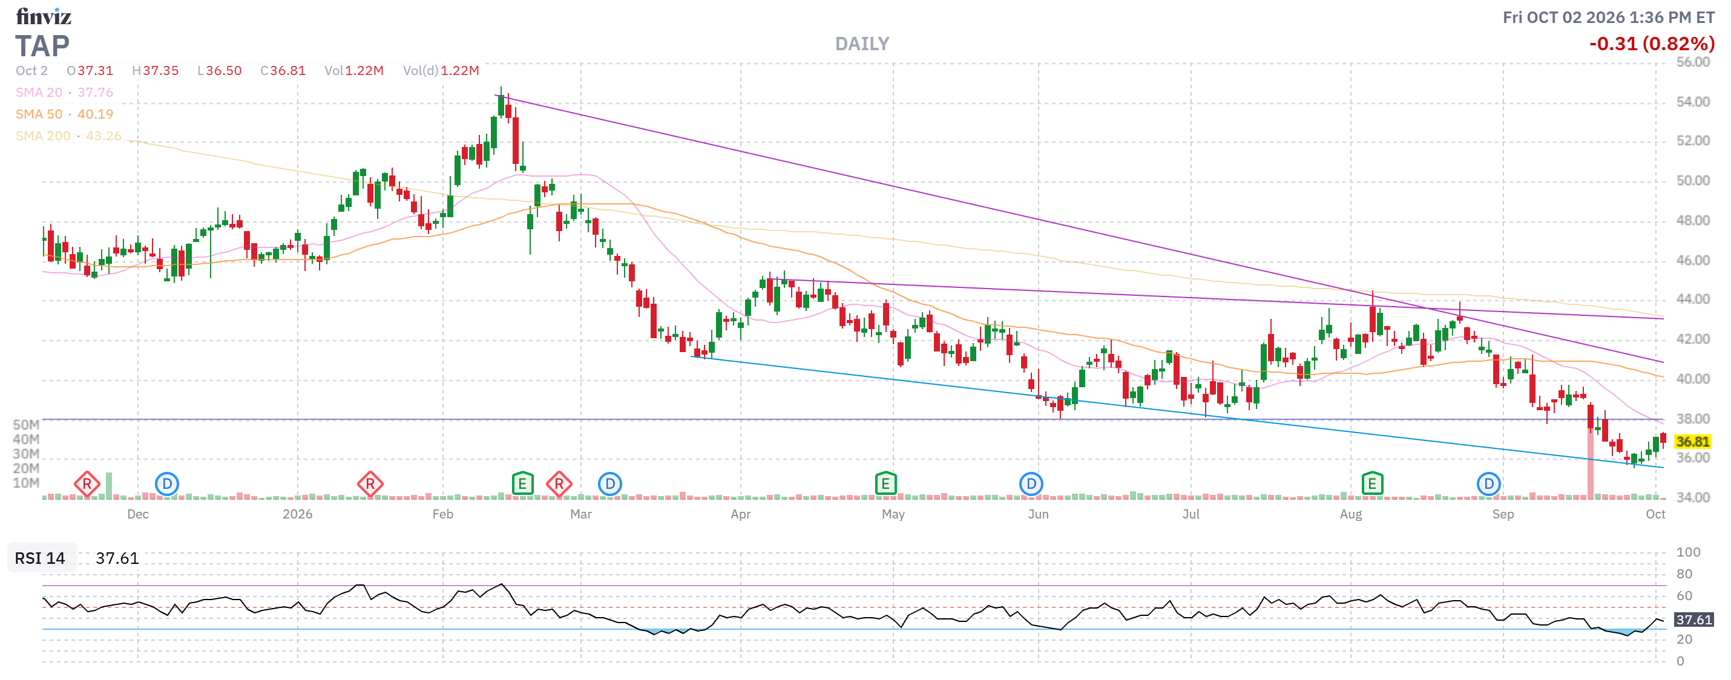Click the RSI 14 indicator label
This screenshot has height=680, width=1731.
pos(41,558)
